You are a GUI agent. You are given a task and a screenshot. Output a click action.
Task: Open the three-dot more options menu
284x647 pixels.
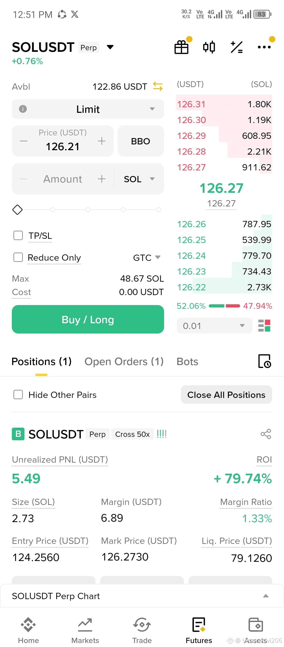(264, 47)
